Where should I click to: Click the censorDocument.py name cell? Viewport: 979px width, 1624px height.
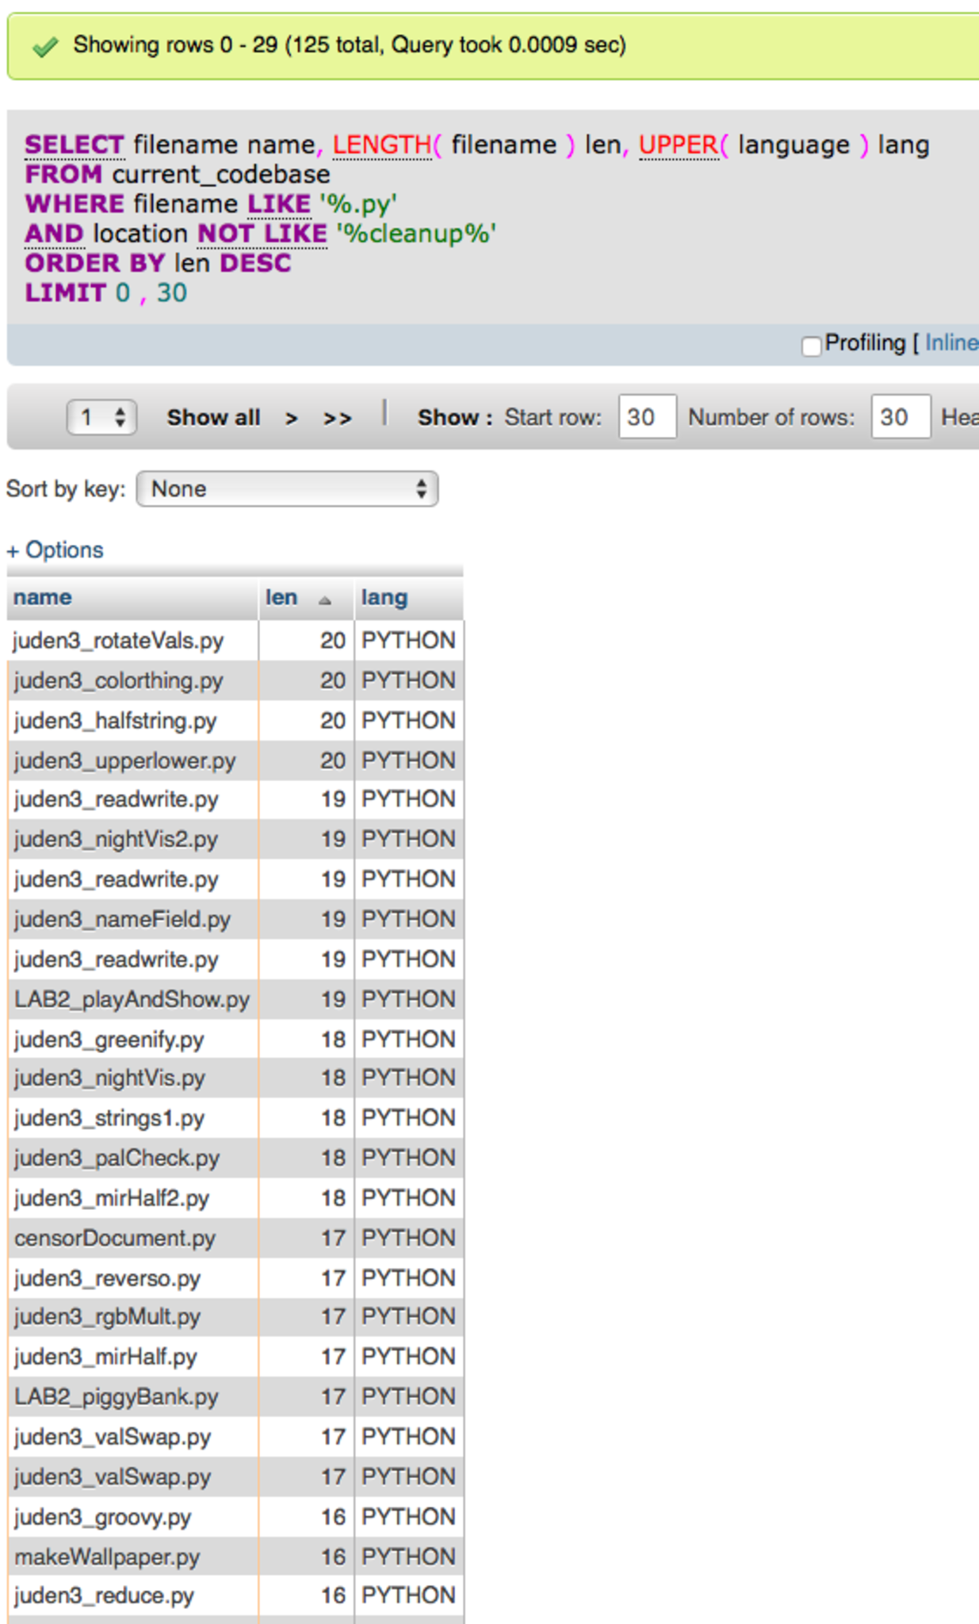pos(115,1238)
